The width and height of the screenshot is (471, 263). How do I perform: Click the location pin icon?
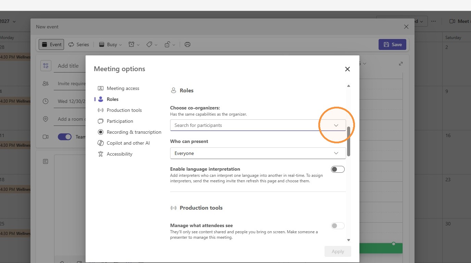(46, 119)
